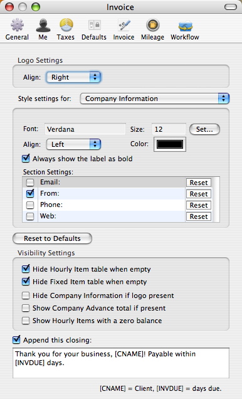This screenshot has width=242, height=399.
Task: Enable Hide Company Information if logo present
Action: tap(26, 295)
